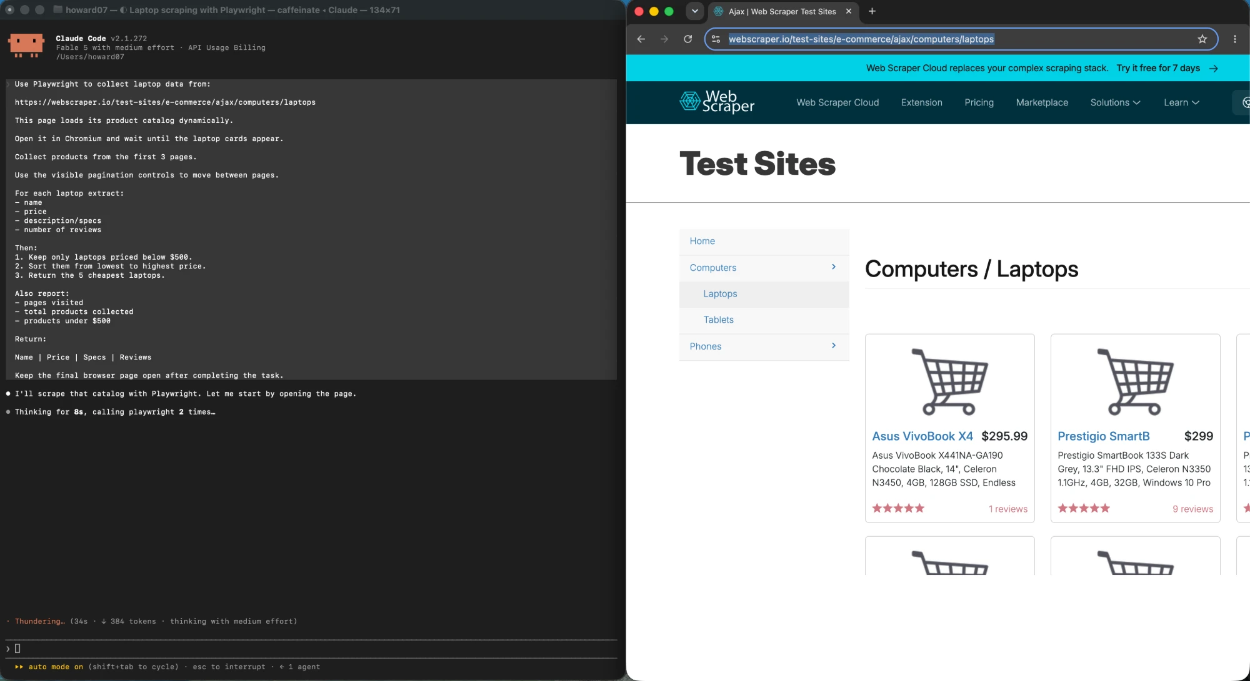Click the Claude Code prompt input line
Screen dimensions: 1250x681
[x=311, y=649]
